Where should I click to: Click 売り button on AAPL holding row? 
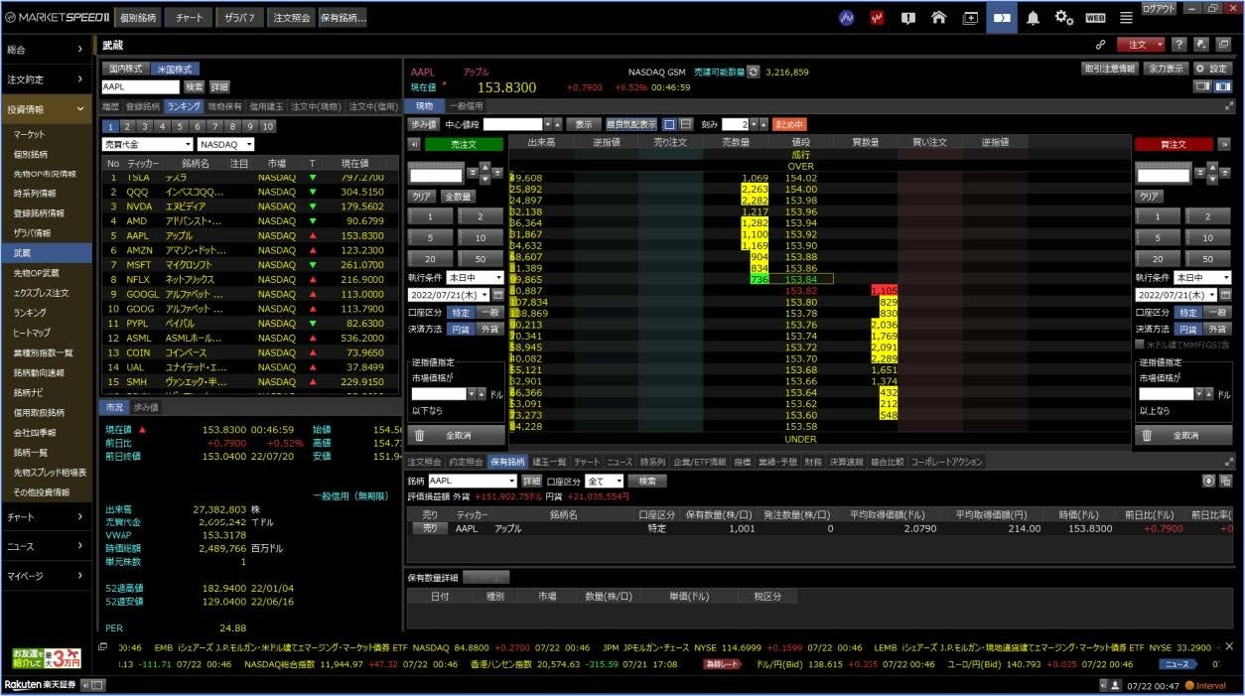click(430, 529)
